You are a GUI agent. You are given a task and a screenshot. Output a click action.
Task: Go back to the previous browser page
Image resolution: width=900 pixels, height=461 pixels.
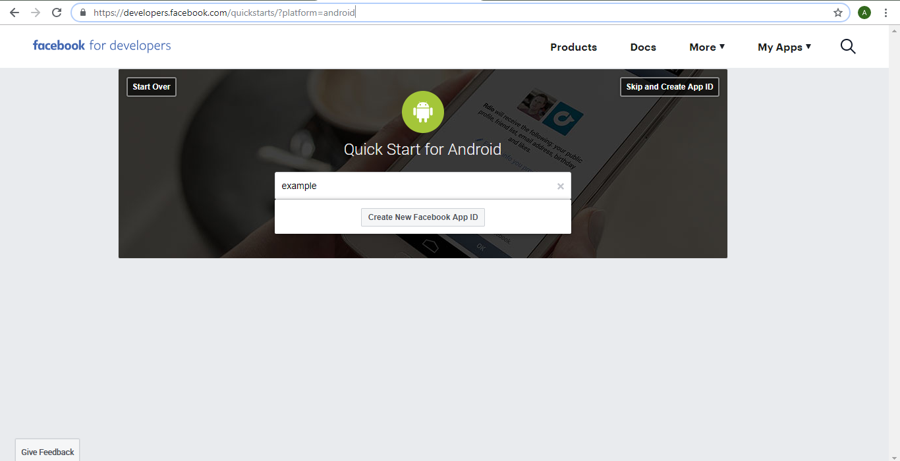[14, 13]
